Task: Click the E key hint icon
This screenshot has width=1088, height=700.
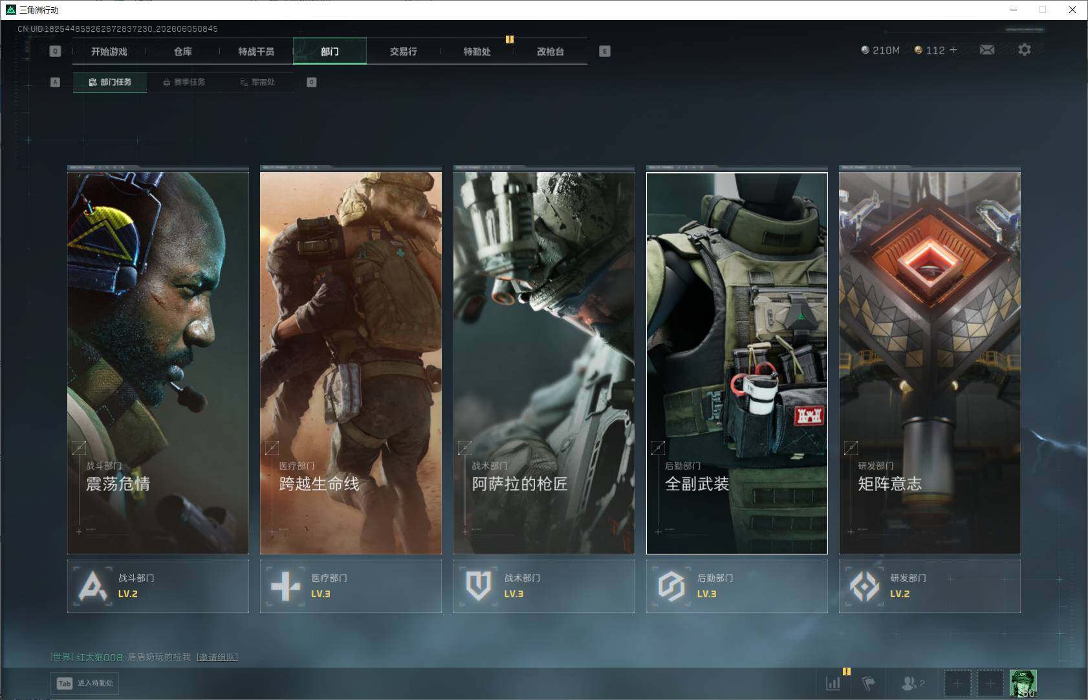Action: click(605, 51)
